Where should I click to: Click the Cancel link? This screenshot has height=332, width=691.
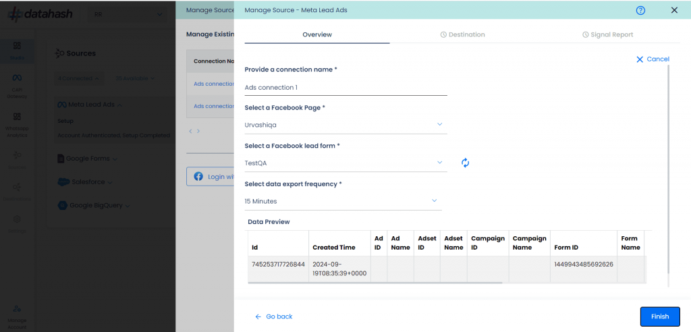click(653, 59)
